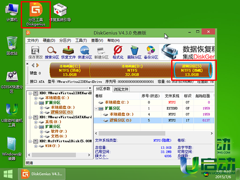The image size is (240, 180).
Task: Click right arrow of partition table scrollbar
Action: 212,133
